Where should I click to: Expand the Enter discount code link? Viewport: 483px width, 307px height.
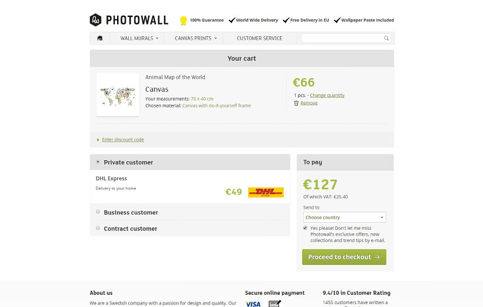pyautogui.click(x=122, y=140)
